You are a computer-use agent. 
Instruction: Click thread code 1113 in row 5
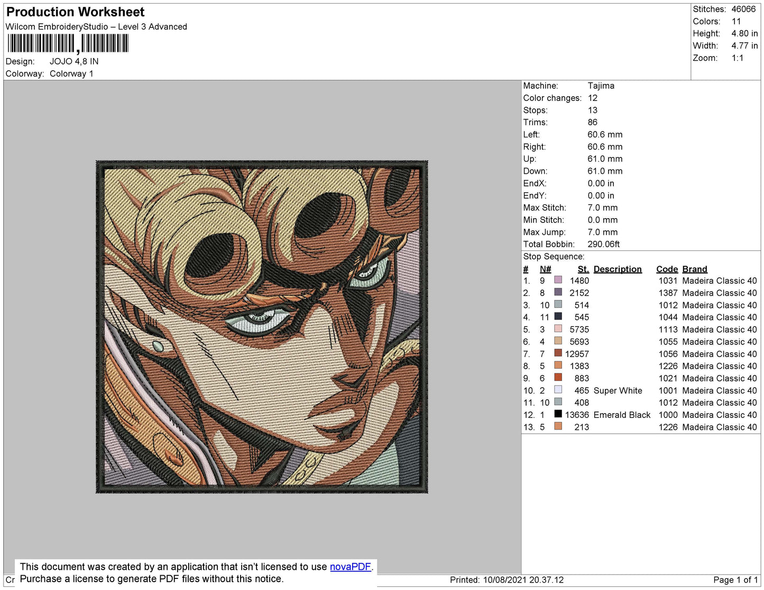(668, 329)
